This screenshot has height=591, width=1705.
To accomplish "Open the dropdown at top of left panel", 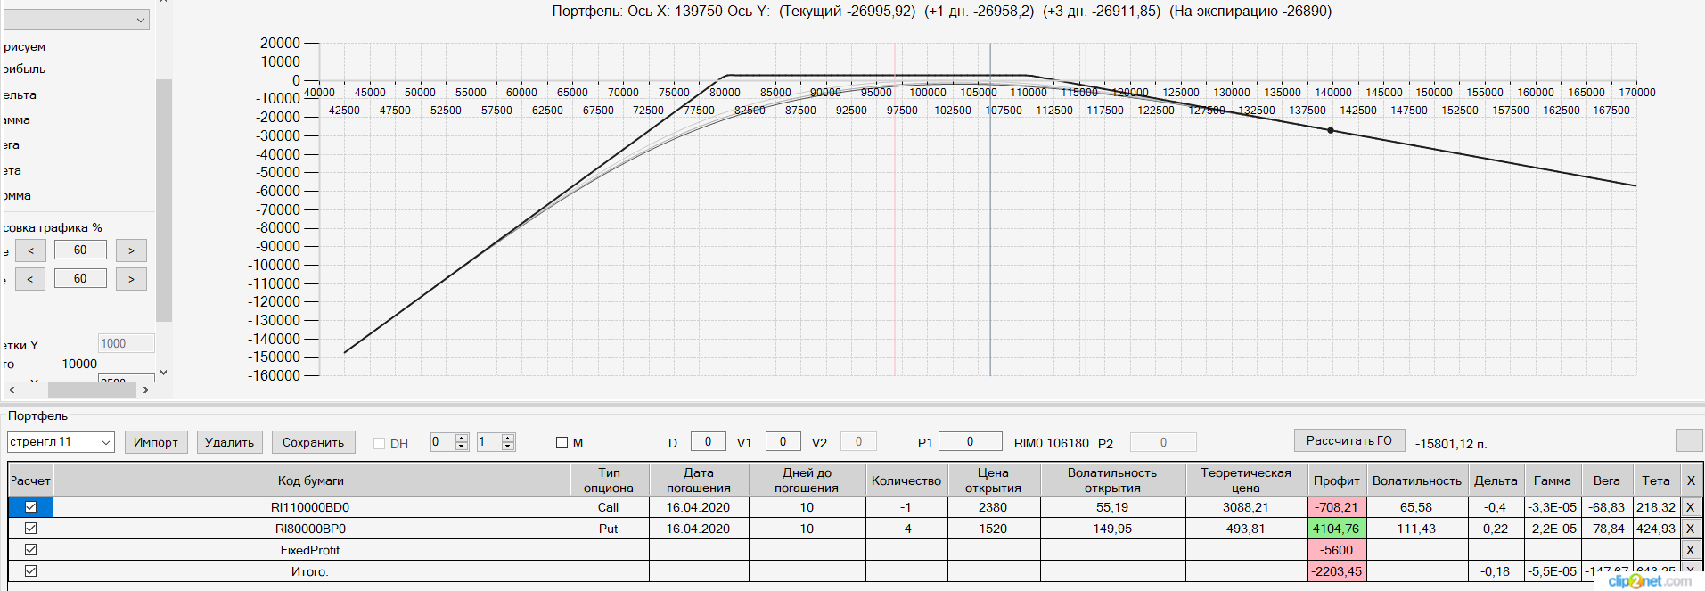I will (141, 20).
